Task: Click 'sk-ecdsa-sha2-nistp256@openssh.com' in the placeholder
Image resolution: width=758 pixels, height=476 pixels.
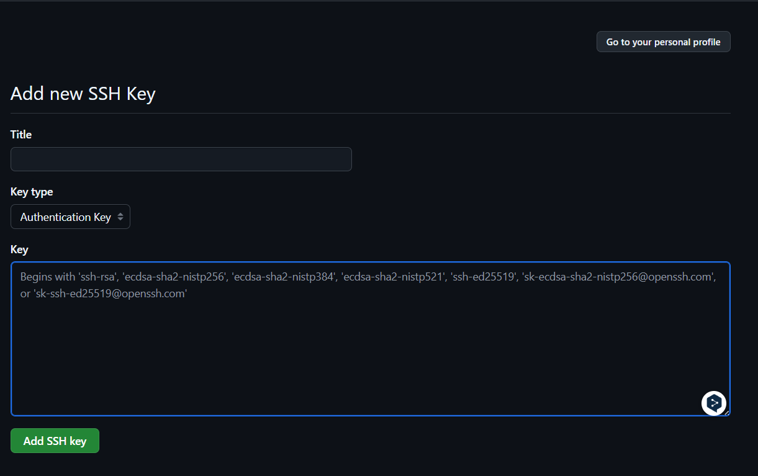Action: (x=619, y=277)
